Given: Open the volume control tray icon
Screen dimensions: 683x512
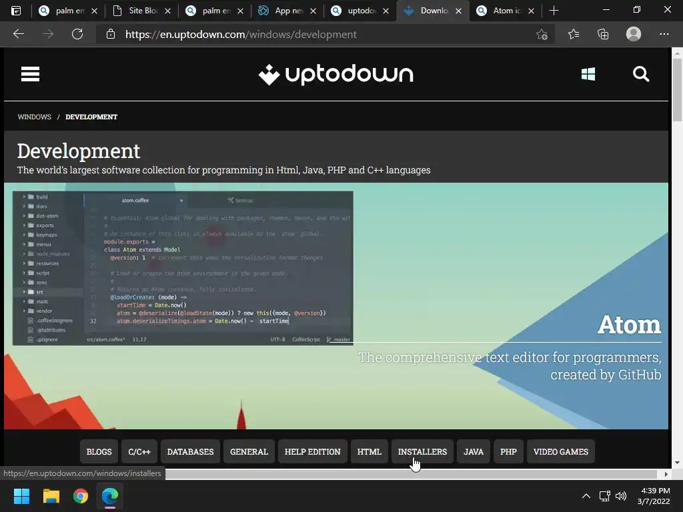Looking at the screenshot, I should click(x=621, y=496).
